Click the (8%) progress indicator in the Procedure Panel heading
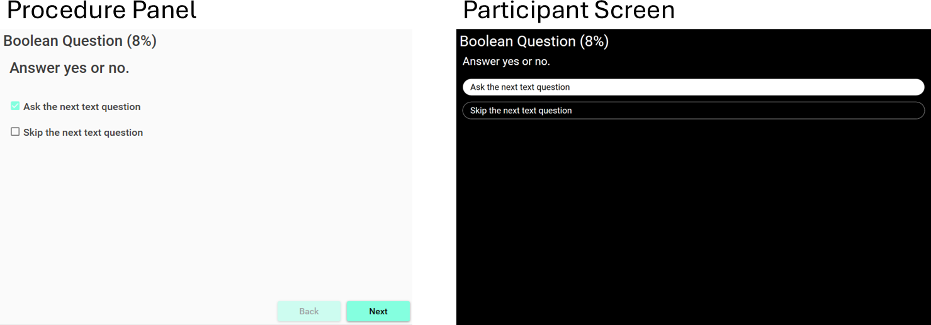This screenshot has height=325, width=931. click(142, 41)
